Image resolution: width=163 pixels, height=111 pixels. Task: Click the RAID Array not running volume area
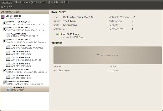click(107, 55)
